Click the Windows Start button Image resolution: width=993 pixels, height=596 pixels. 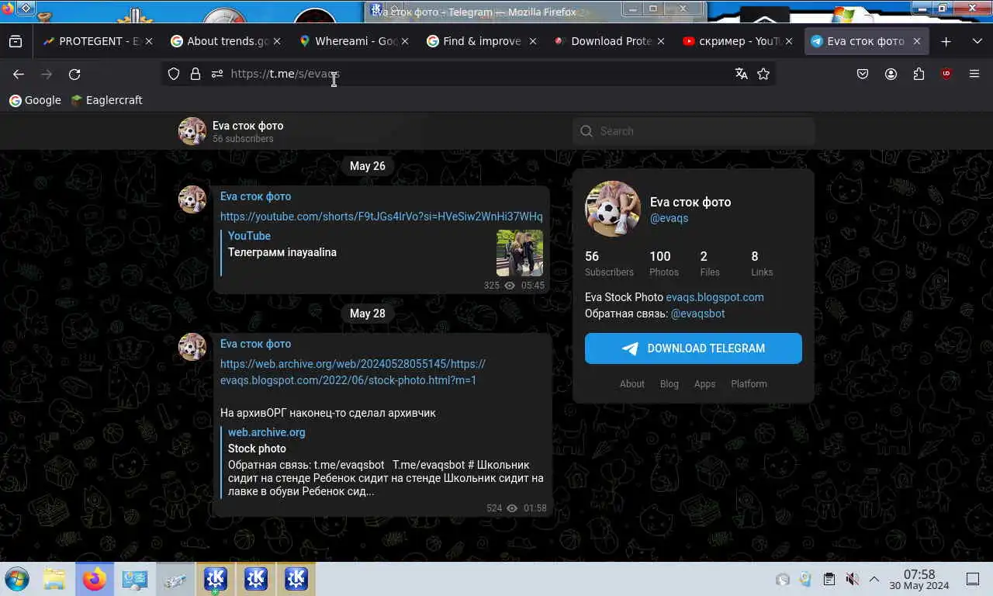click(x=17, y=579)
